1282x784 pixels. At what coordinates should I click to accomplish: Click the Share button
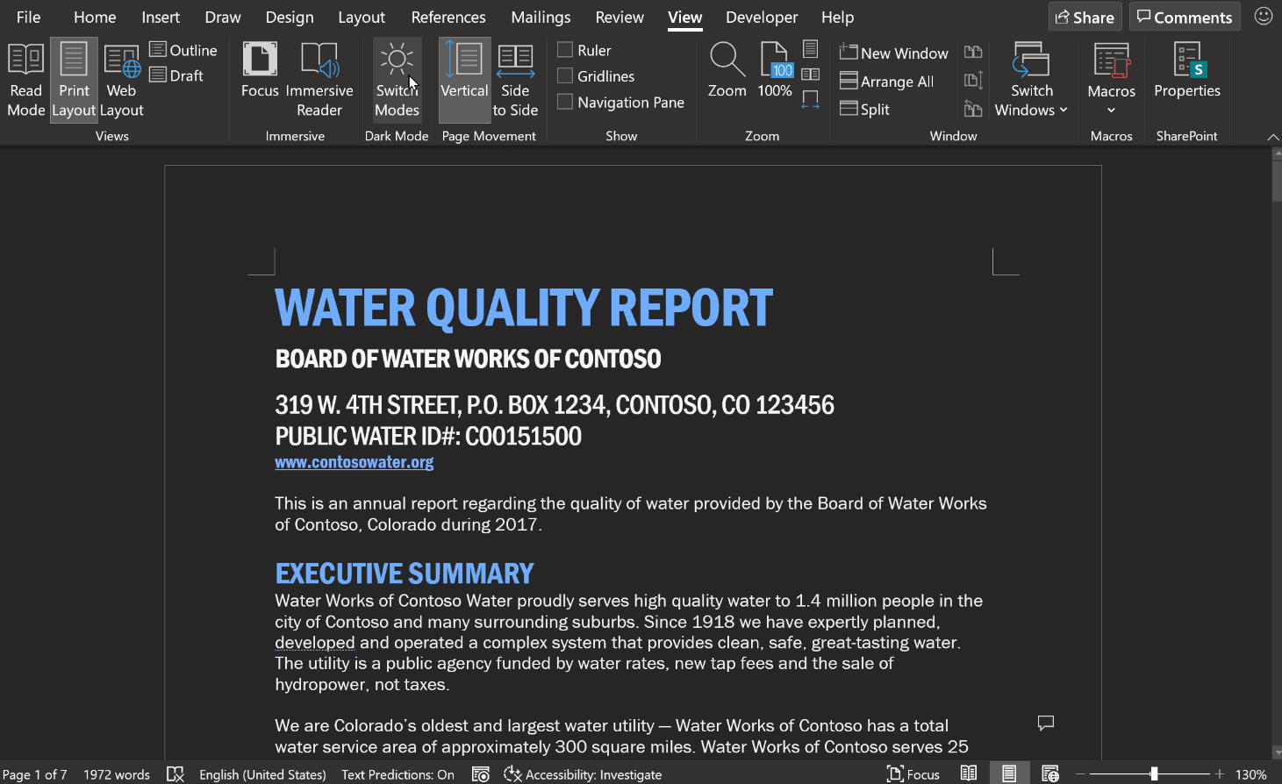(1085, 17)
